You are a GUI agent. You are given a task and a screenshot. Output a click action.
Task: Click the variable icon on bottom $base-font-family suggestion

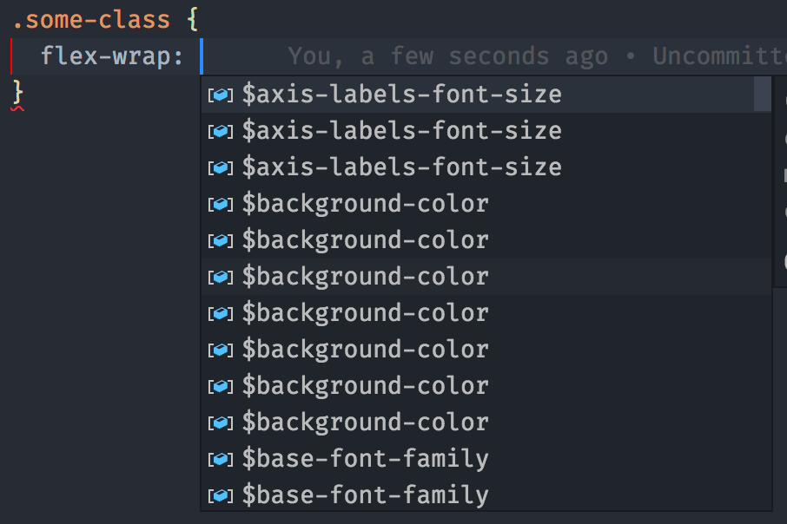pyautogui.click(x=221, y=495)
